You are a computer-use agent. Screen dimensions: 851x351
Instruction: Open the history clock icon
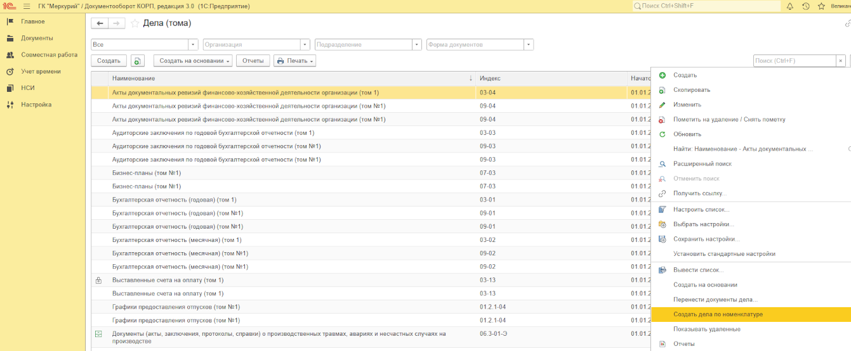(x=806, y=6)
